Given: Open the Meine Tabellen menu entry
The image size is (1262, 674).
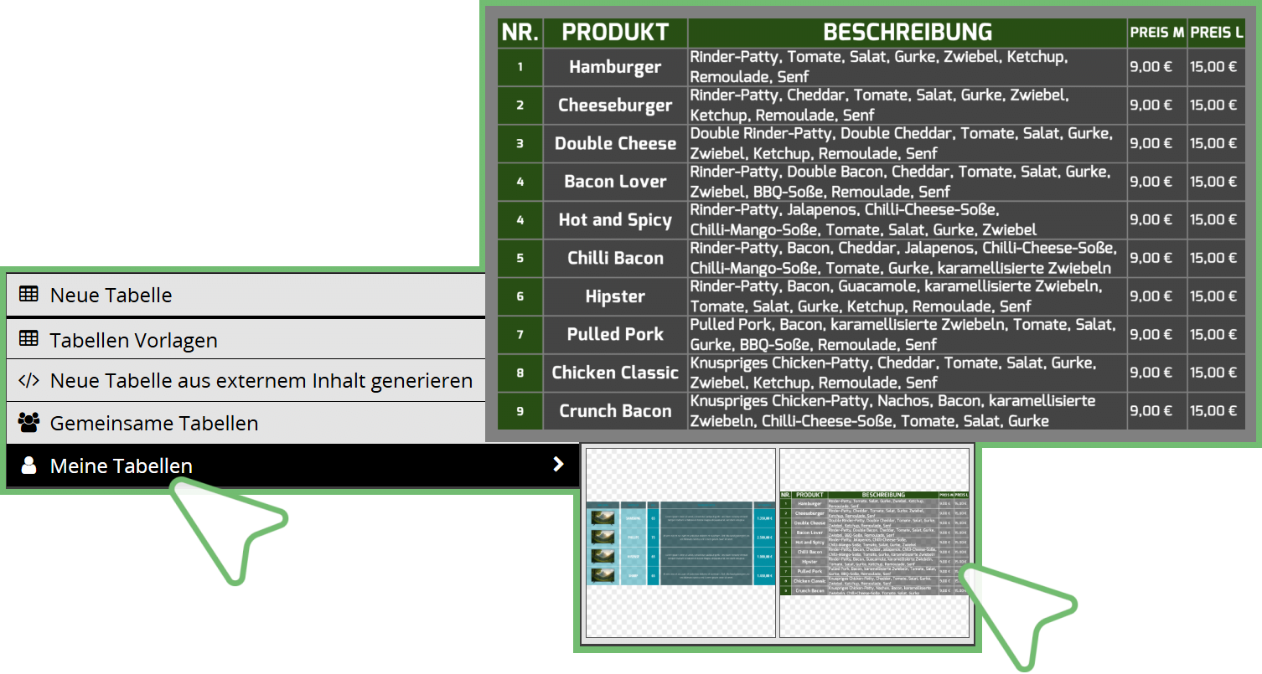Looking at the screenshot, I should point(293,466).
